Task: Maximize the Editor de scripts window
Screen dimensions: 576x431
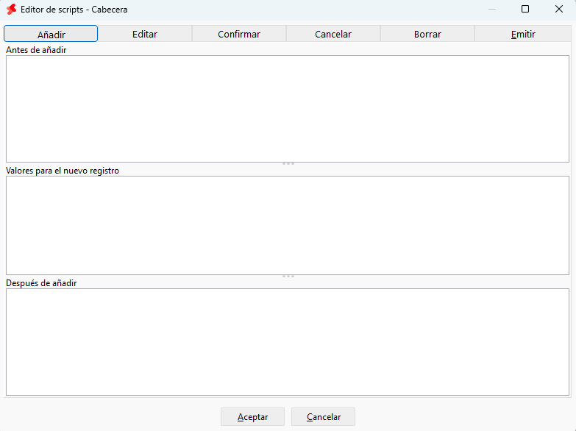Action: pos(525,9)
